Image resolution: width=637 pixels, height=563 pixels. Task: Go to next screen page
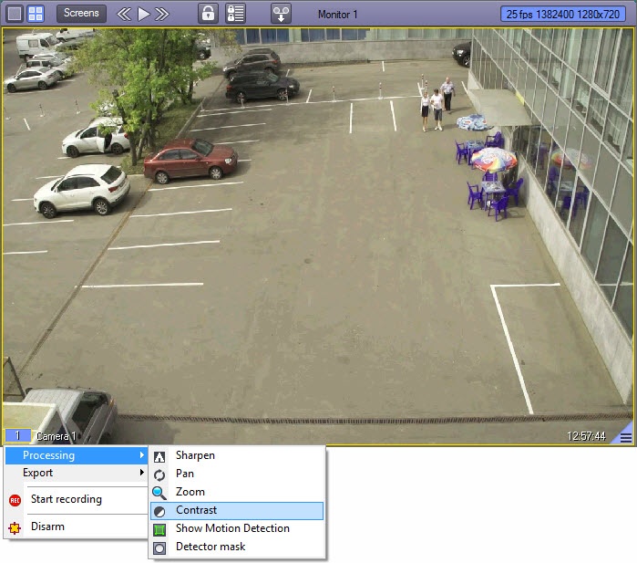162,14
